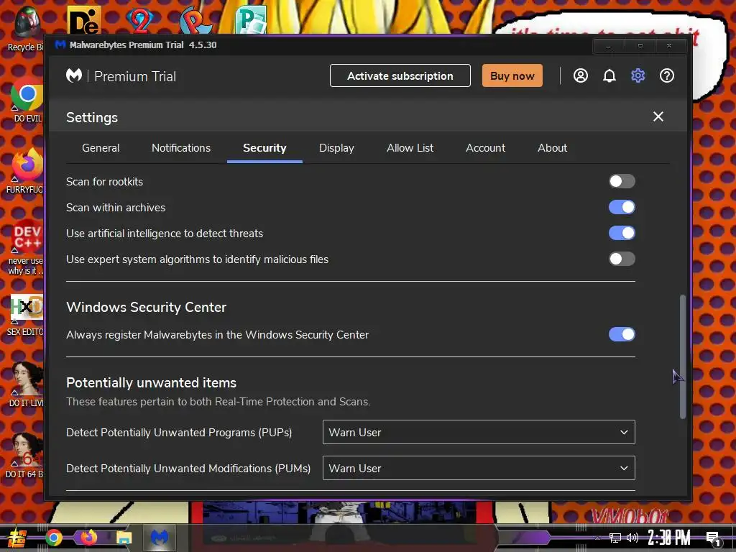Click the Windows Security Center heading
This screenshot has height=552, width=736.
146,307
